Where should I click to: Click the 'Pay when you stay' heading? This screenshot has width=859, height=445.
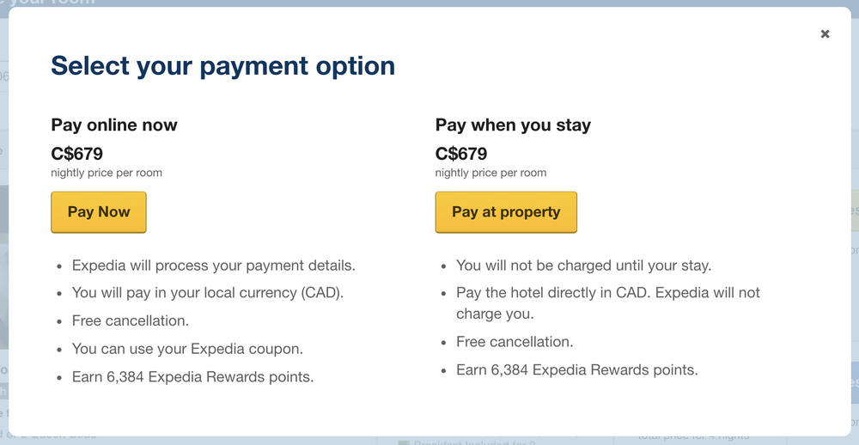tap(513, 125)
